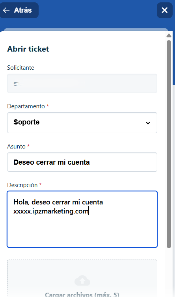The width and height of the screenshot is (175, 297).
Task: Click text Hola, deseo cerrar mi cuenta
Action: (x=58, y=202)
